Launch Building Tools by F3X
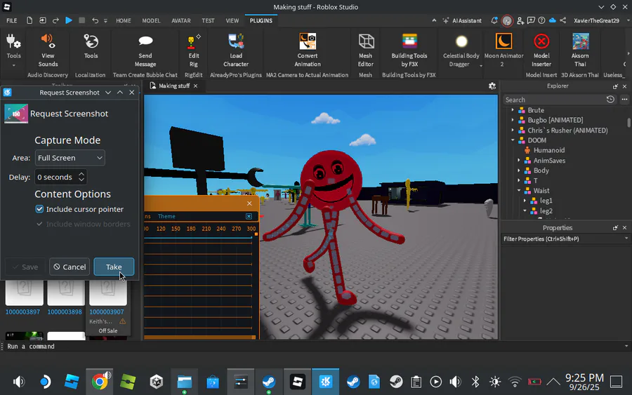 [409, 50]
